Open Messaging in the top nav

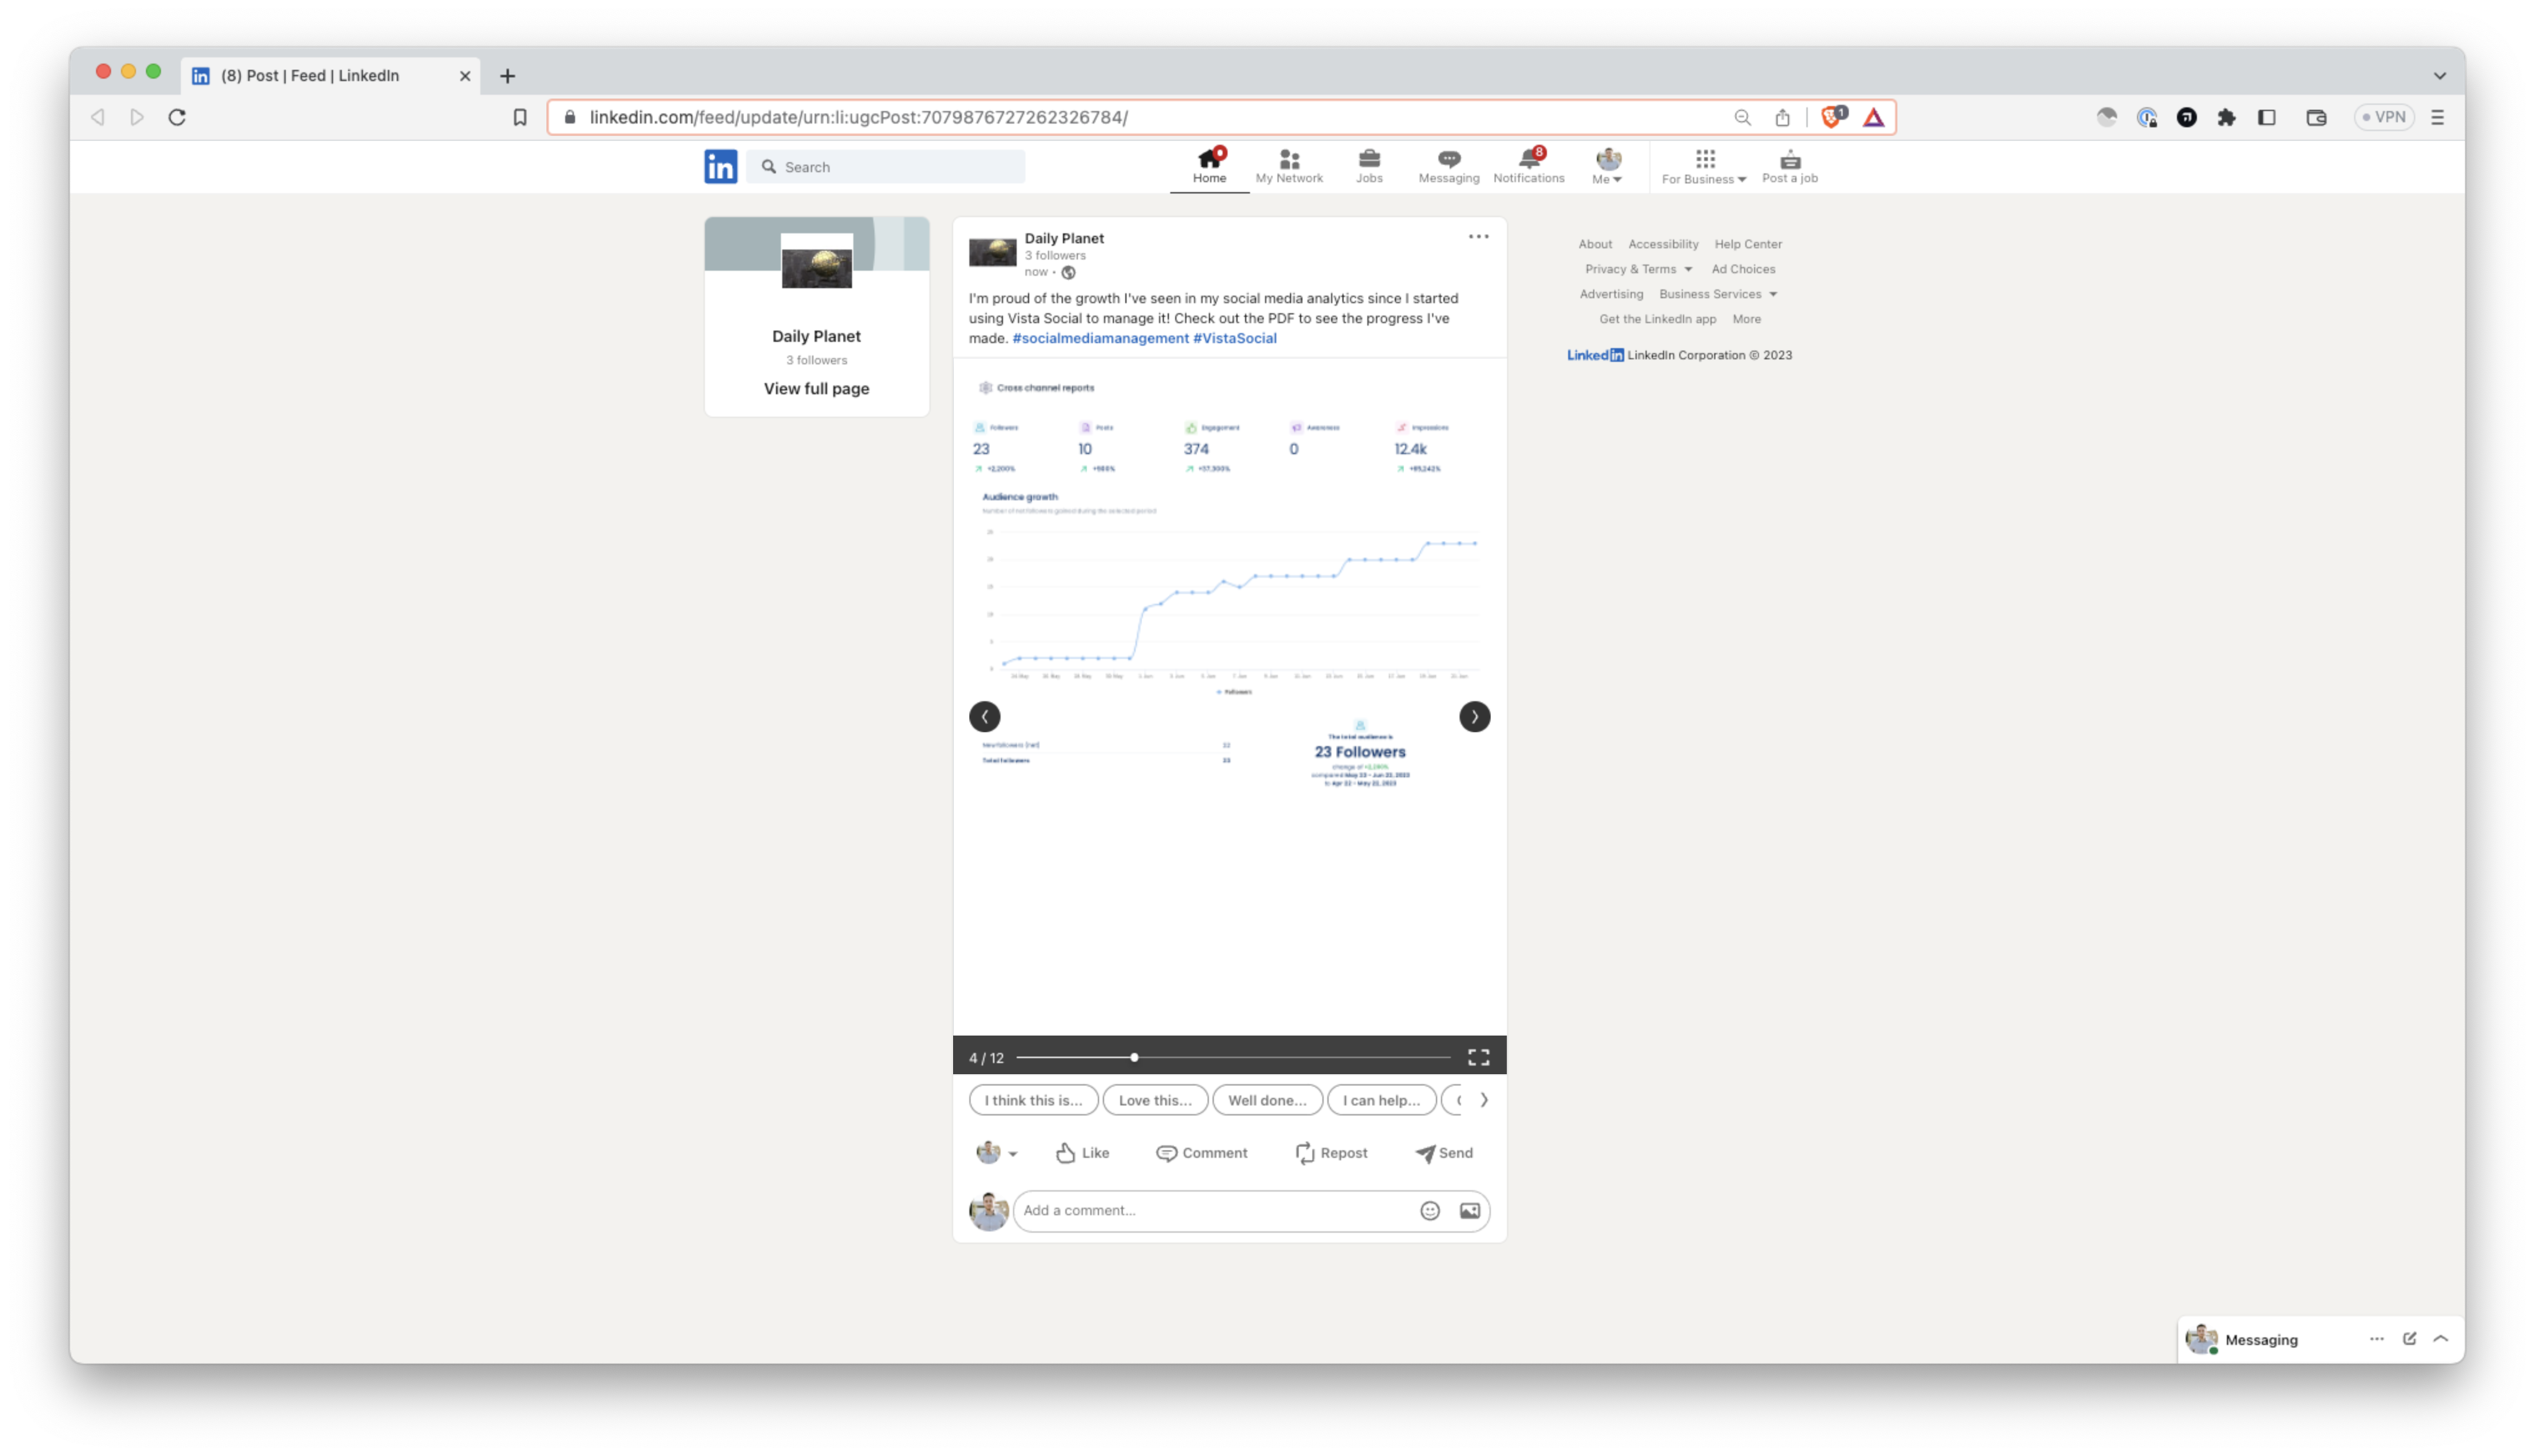click(x=1448, y=166)
